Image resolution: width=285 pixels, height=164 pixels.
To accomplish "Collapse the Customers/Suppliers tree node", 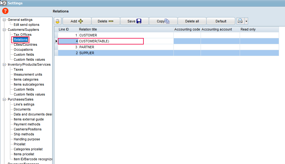I will 4,30.
